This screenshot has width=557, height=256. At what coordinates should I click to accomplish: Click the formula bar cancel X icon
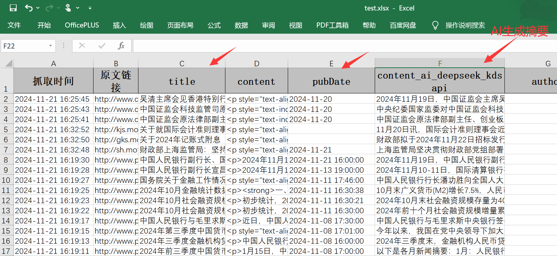[x=82, y=46]
